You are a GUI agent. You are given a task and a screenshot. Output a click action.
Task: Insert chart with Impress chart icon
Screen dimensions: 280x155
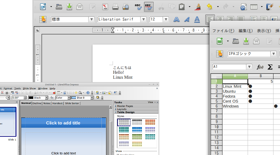(54, 93)
